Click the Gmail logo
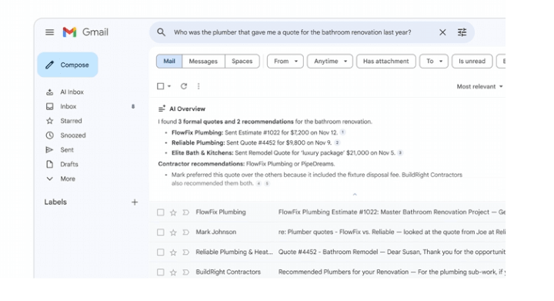The height and width of the screenshot is (301, 554). point(85,32)
